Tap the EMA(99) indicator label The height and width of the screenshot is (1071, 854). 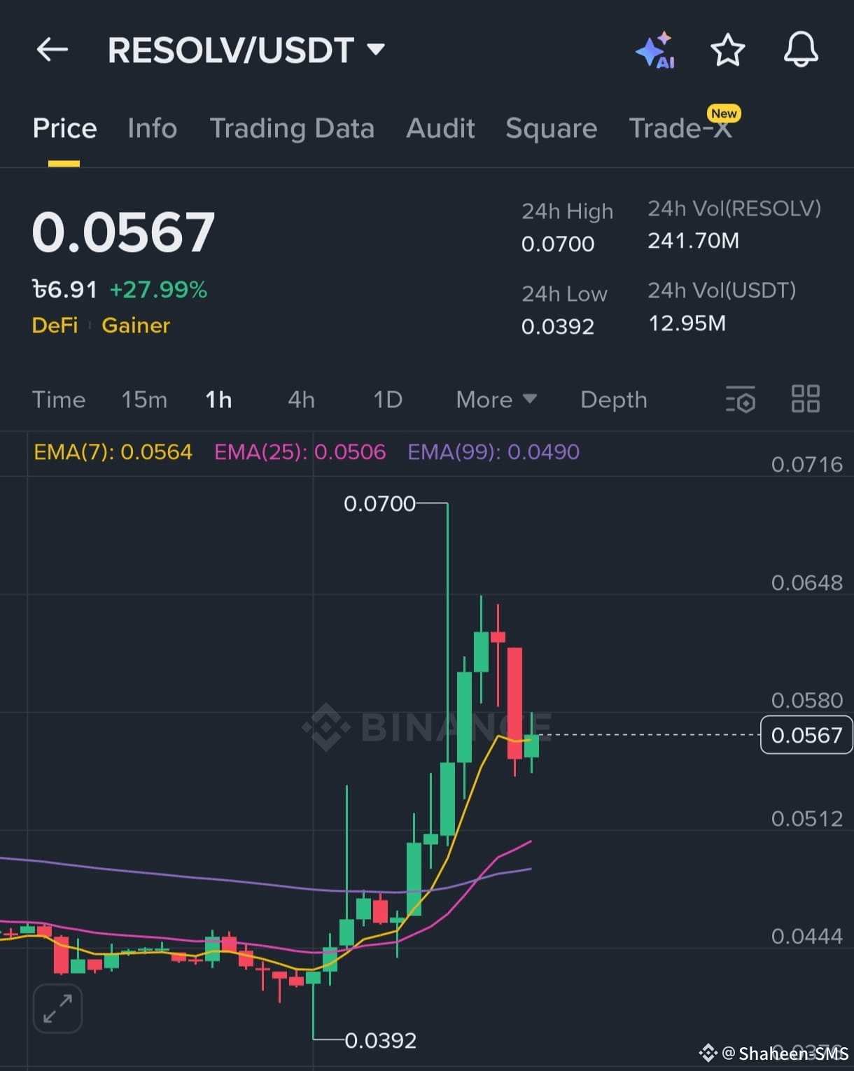point(493,452)
